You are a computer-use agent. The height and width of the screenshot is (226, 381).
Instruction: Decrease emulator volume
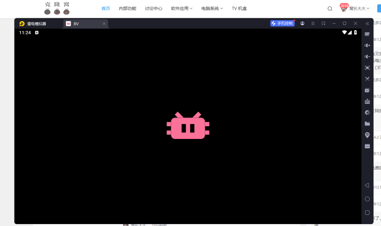pyautogui.click(x=367, y=57)
